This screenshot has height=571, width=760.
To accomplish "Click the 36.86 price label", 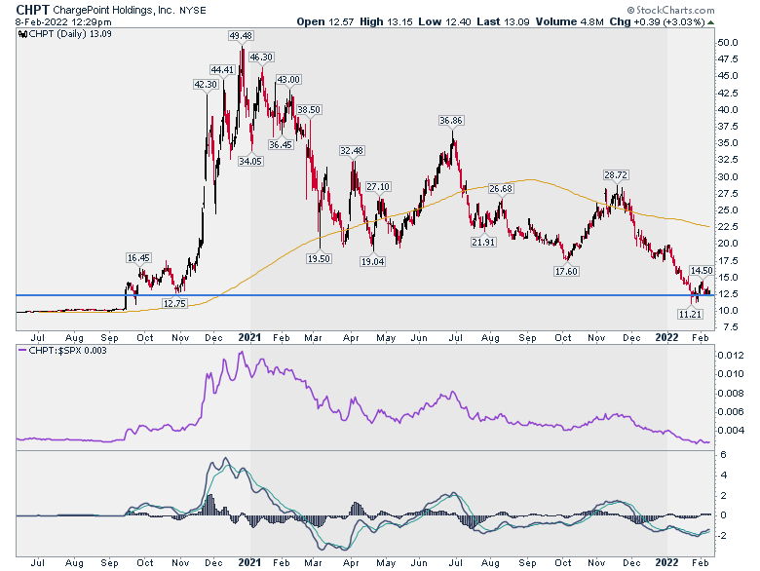I will (x=451, y=121).
